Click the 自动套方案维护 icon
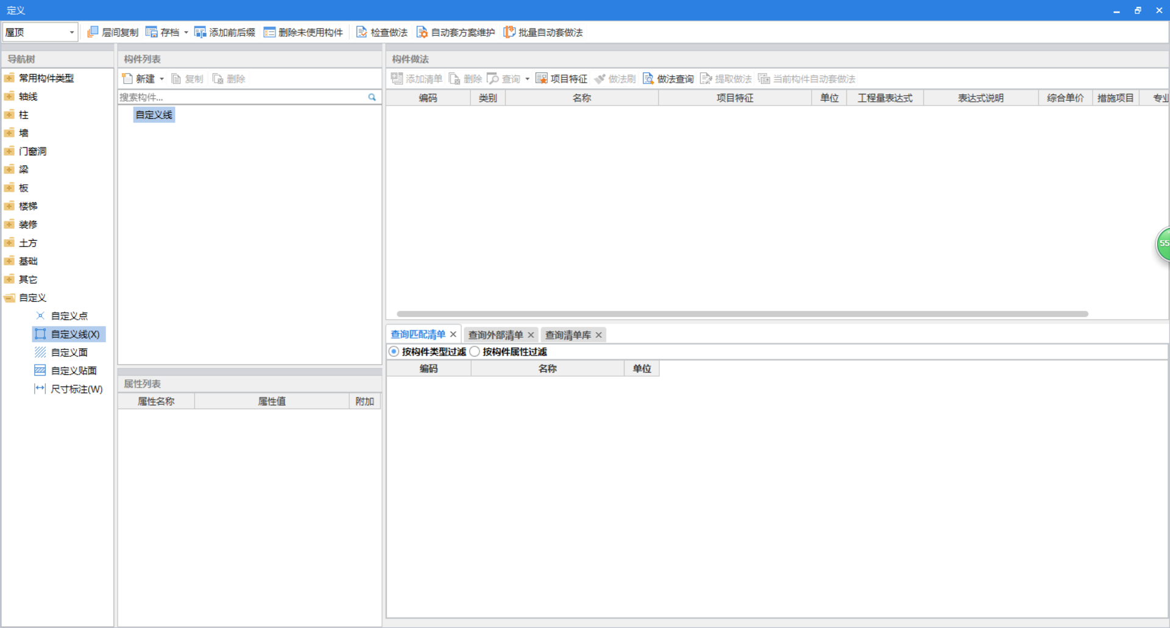Image resolution: width=1170 pixels, height=628 pixels. [422, 32]
